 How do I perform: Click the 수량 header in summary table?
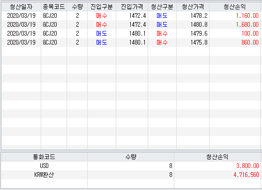click(131, 157)
